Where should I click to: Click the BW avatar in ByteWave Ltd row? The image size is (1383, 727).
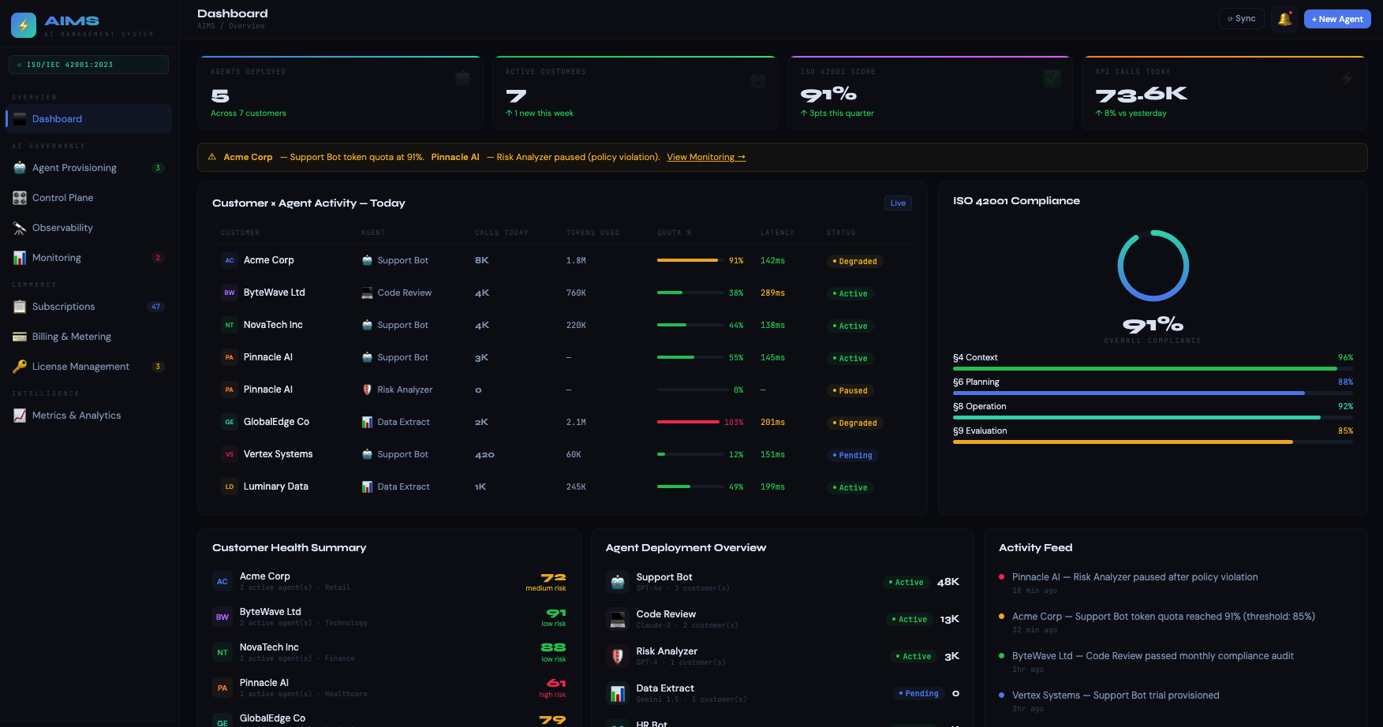point(230,293)
